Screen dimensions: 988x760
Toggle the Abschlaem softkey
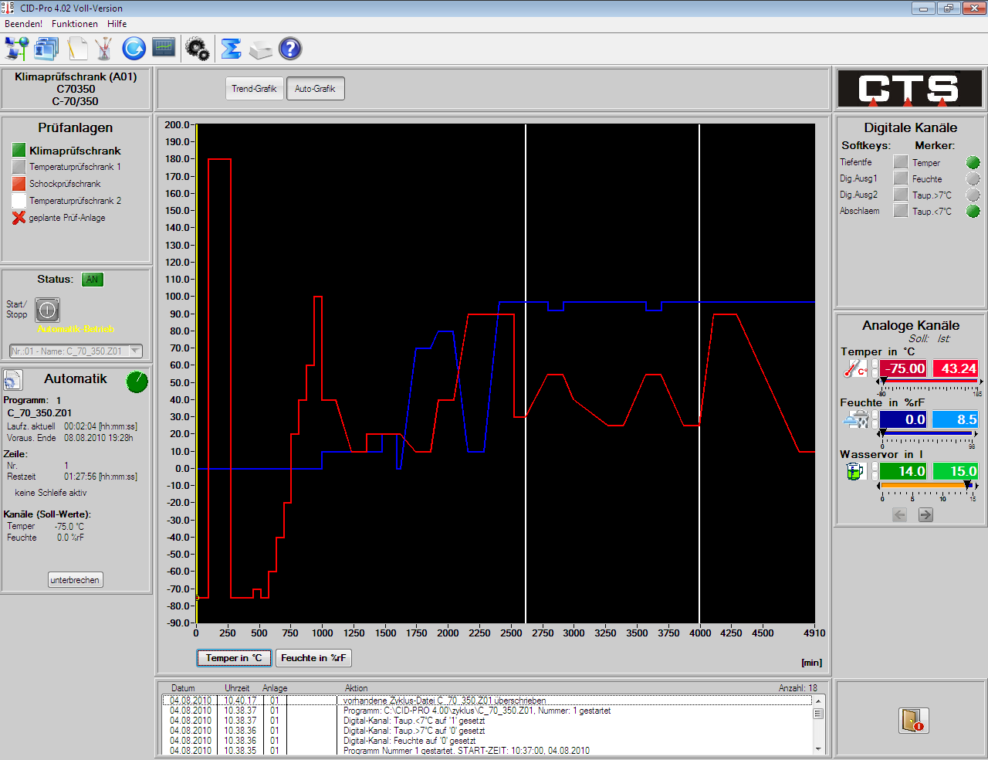900,210
